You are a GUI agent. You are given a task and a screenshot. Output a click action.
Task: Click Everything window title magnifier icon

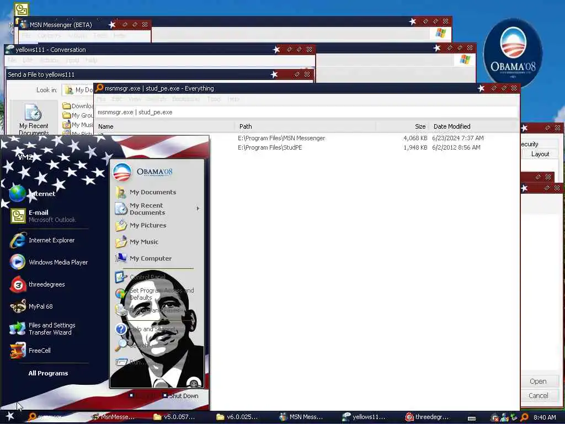click(99, 88)
